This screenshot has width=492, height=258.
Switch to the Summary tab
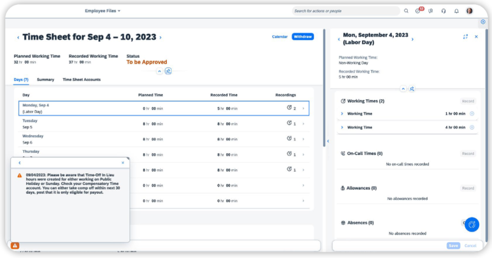click(45, 80)
